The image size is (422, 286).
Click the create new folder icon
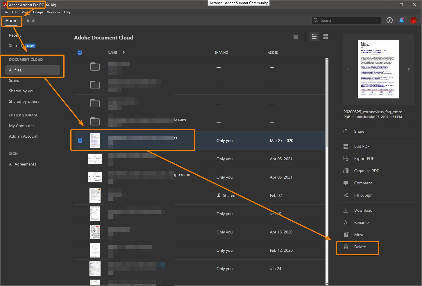(x=296, y=37)
